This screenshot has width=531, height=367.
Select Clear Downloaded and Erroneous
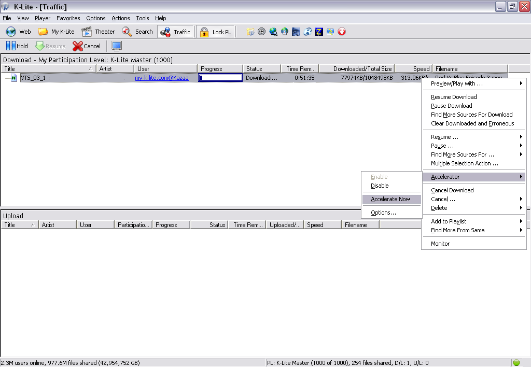pyautogui.click(x=474, y=123)
